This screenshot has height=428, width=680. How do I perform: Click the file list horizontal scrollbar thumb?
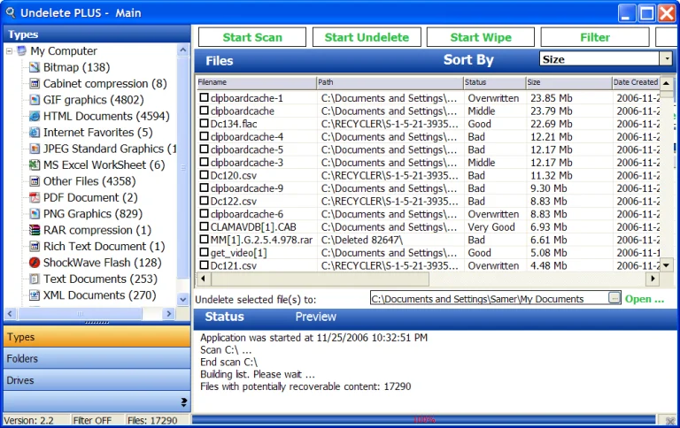[320, 279]
